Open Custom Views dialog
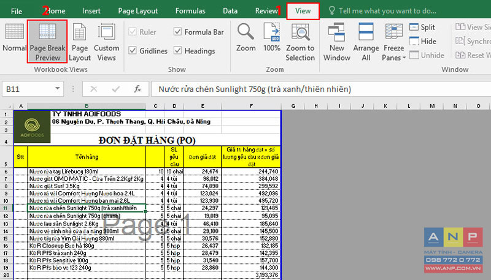The height and width of the screenshot is (280, 491). (x=106, y=42)
